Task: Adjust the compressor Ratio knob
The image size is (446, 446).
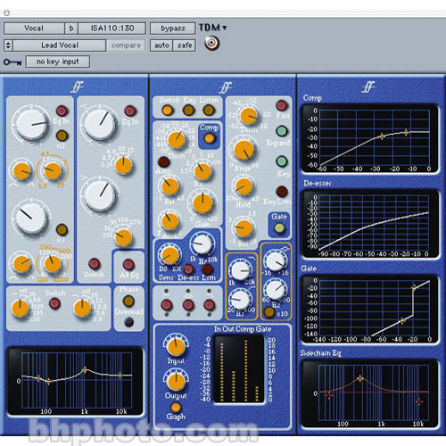Action: (202, 171)
